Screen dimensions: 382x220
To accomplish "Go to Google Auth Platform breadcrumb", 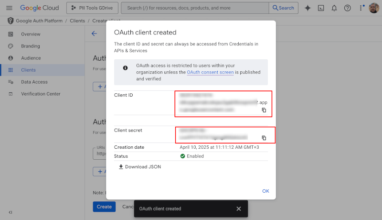I will (x=39, y=21).
